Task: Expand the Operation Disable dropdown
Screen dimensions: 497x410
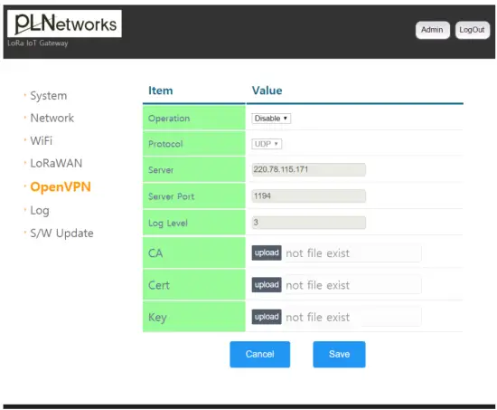Action: (271, 119)
